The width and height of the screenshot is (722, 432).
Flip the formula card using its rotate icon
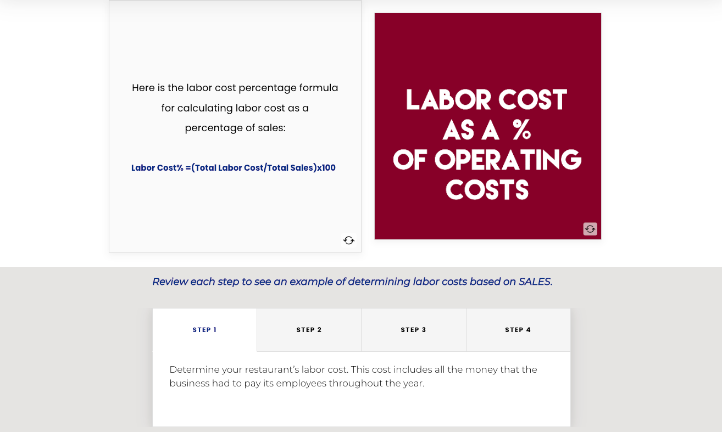pos(349,240)
